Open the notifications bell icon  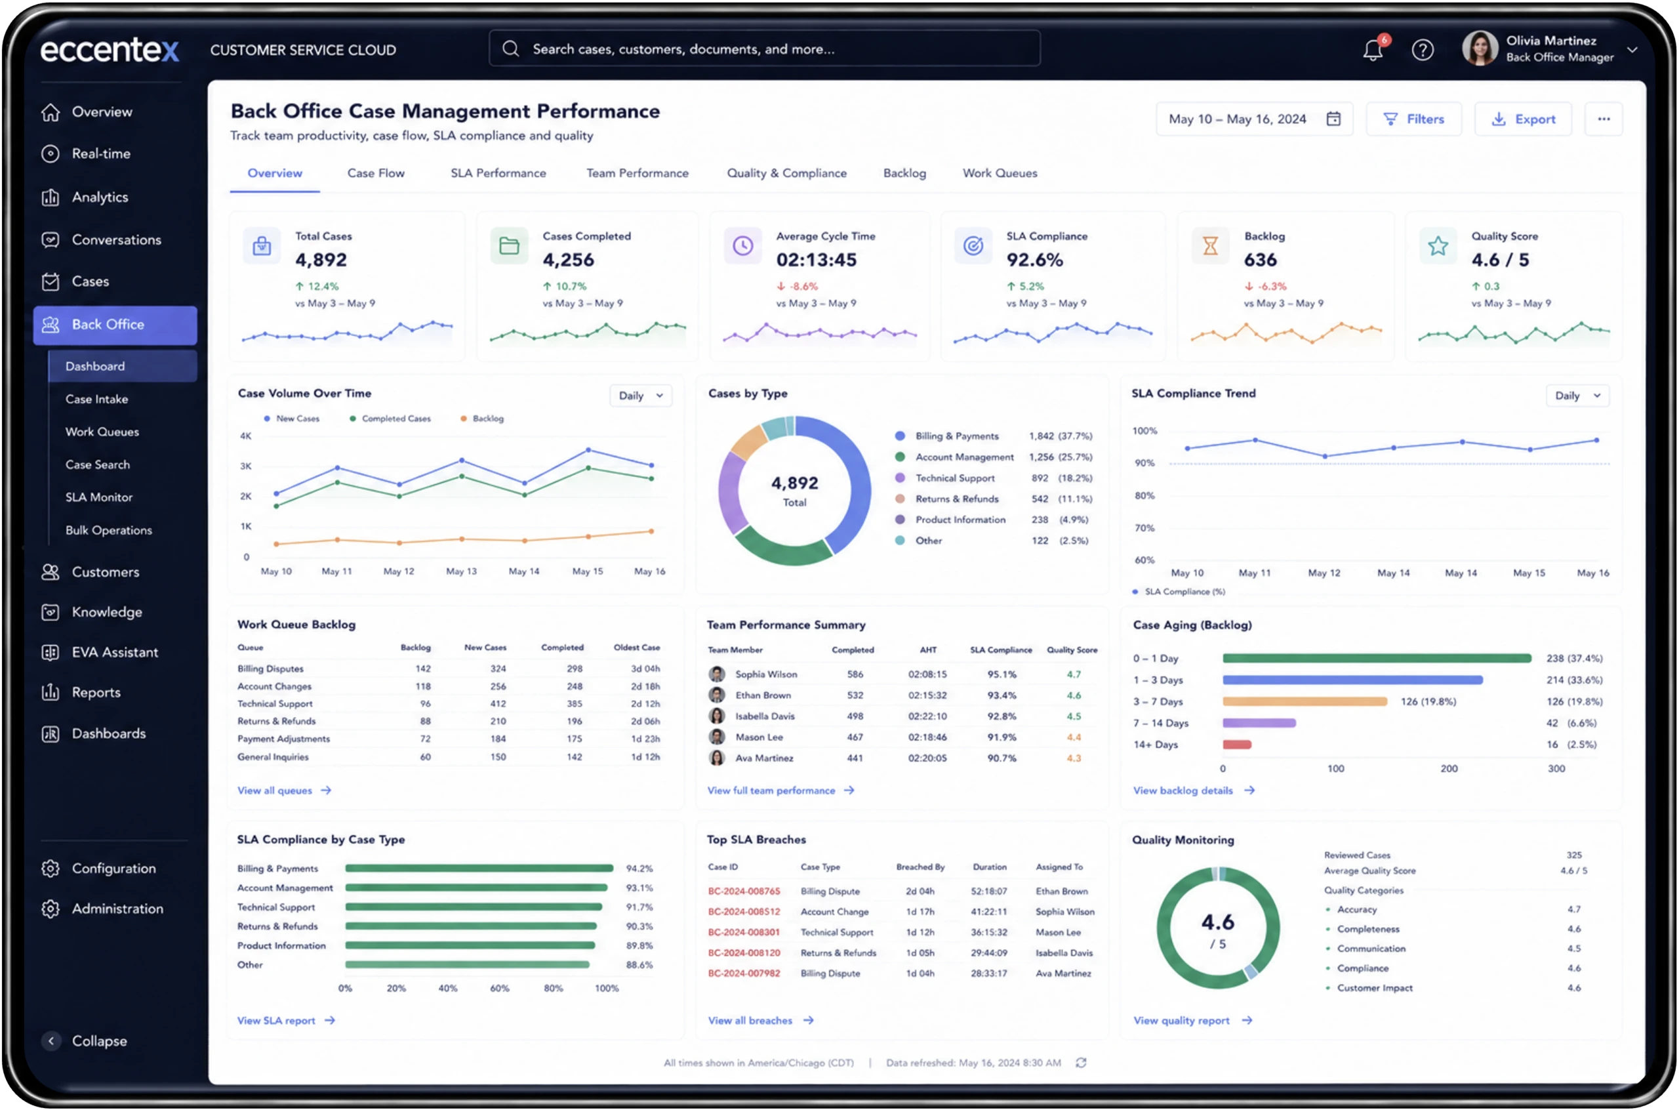click(x=1374, y=50)
